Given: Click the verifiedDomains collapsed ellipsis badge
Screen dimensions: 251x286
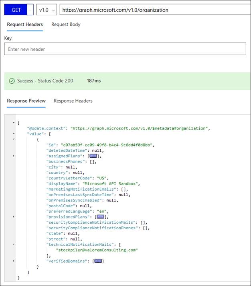Looking at the screenshot, I should 98,261.
